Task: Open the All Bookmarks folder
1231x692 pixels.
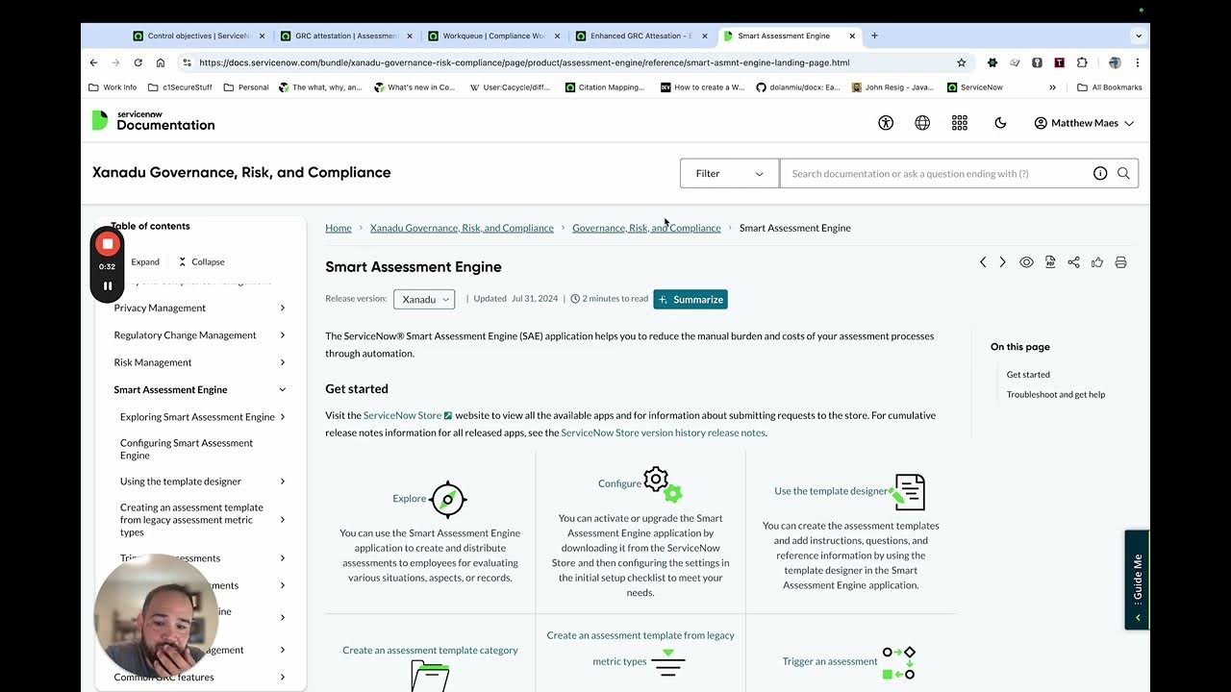Action: click(x=1110, y=87)
